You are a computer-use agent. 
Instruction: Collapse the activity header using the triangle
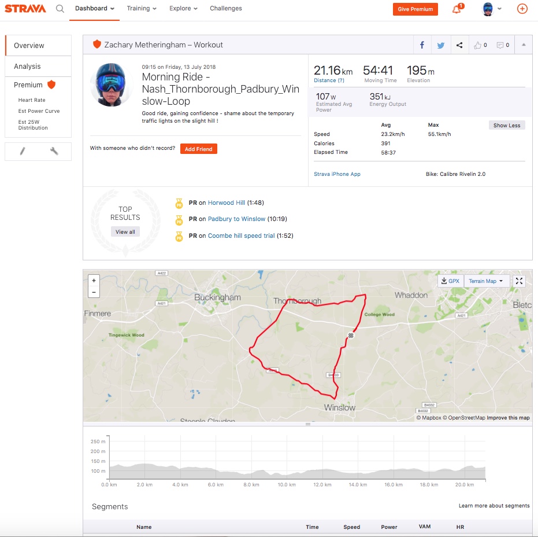click(x=524, y=45)
